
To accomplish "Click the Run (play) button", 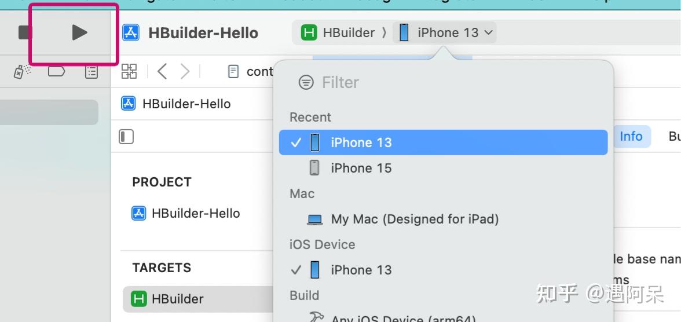I will (x=79, y=32).
